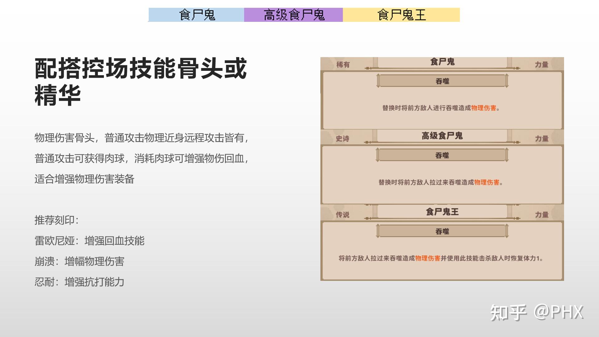Click the 推荐刻印 label
The height and width of the screenshot is (337, 599).
[x=56, y=220]
